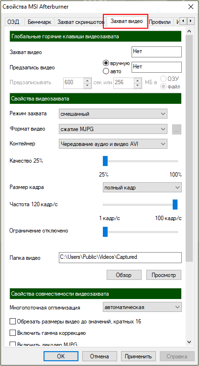Open the Профили tab
This screenshot has width=199, height=366.
click(160, 22)
